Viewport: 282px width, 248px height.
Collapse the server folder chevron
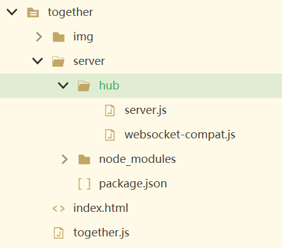38,61
